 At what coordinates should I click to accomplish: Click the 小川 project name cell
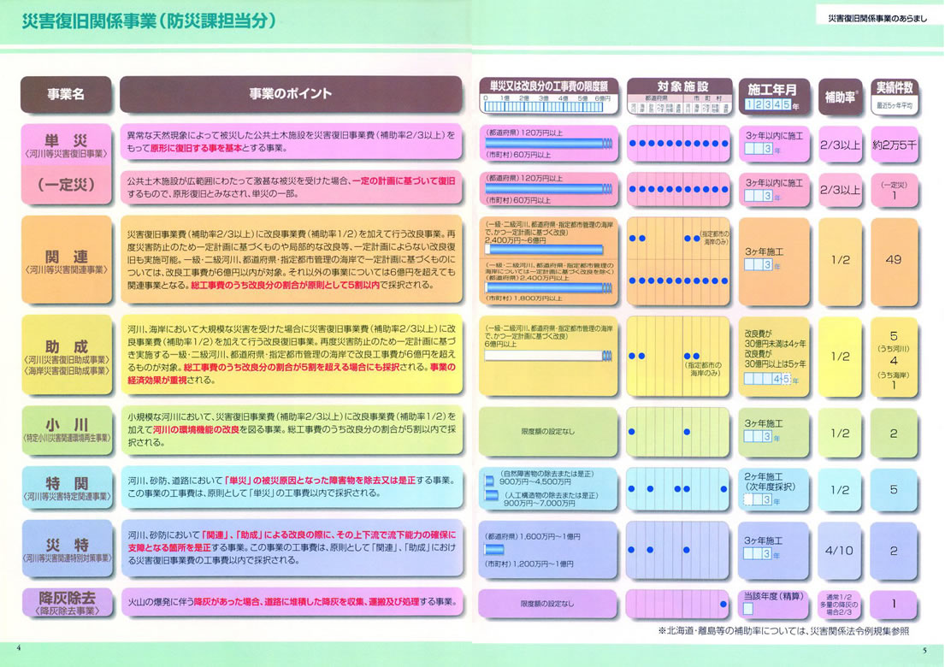pos(67,429)
